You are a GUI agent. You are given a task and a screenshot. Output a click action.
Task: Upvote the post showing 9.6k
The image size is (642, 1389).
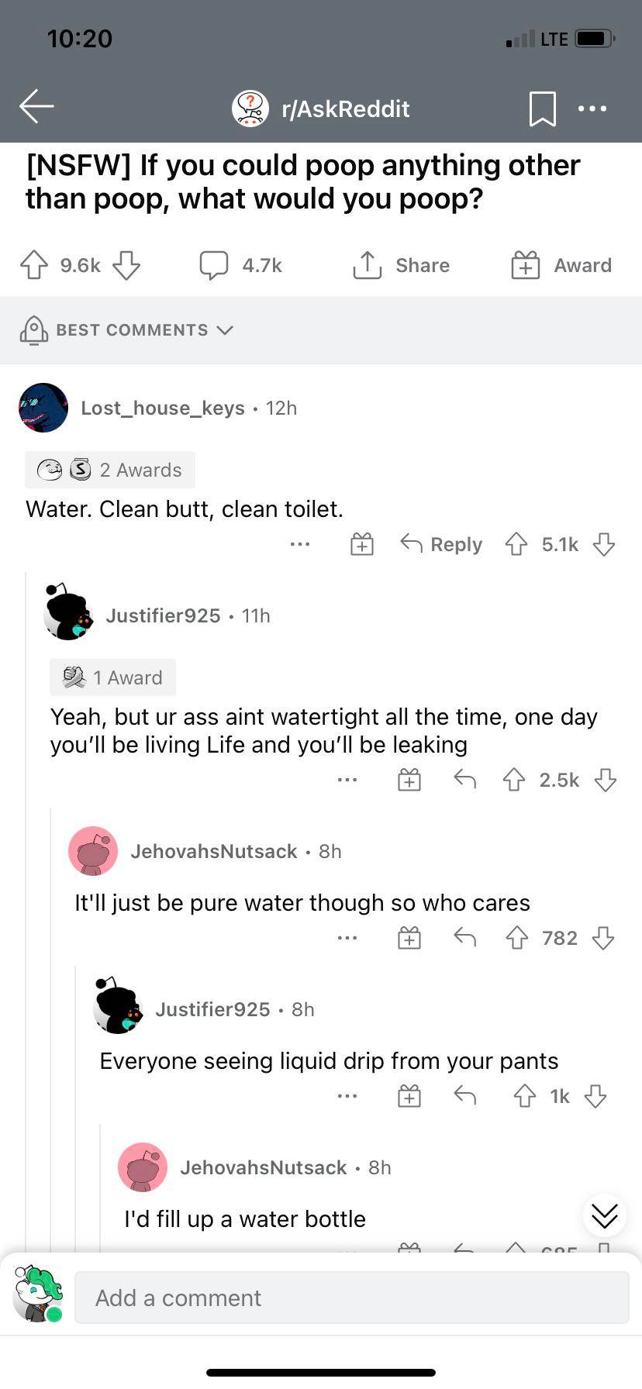click(32, 264)
